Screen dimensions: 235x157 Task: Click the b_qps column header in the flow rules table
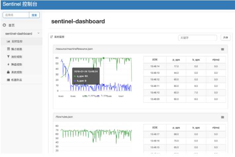[x=196, y=128]
